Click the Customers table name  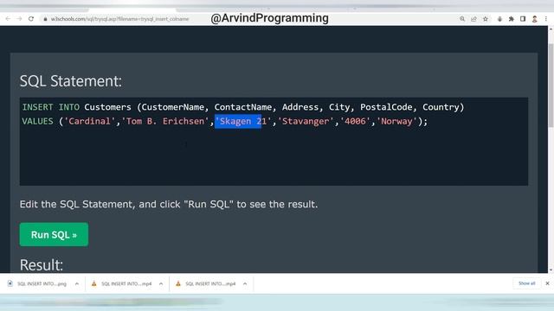click(x=107, y=107)
